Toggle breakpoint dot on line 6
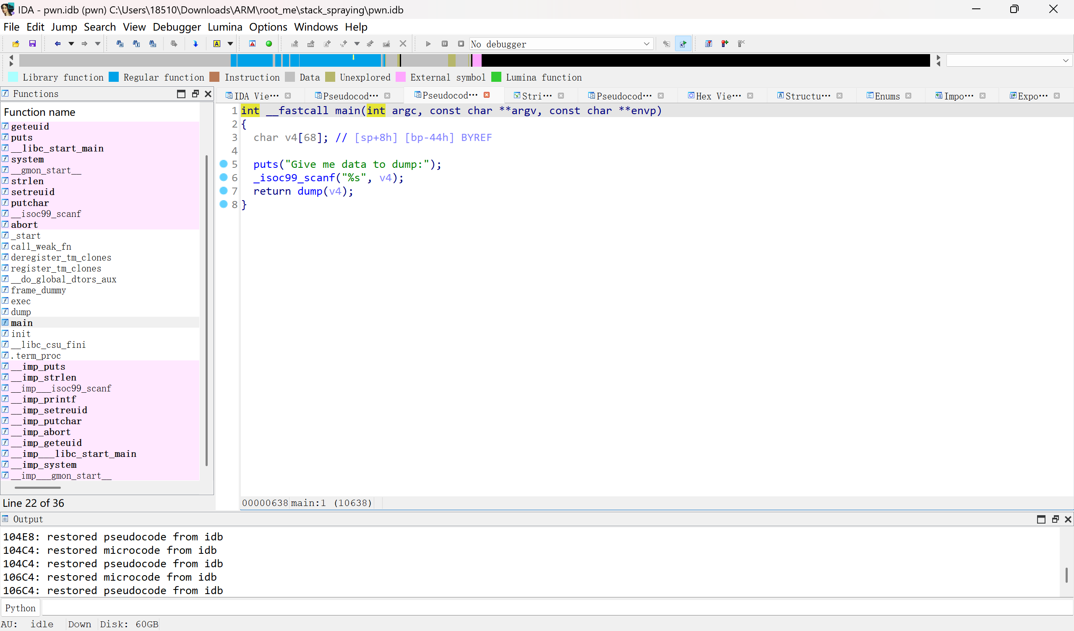 click(223, 177)
